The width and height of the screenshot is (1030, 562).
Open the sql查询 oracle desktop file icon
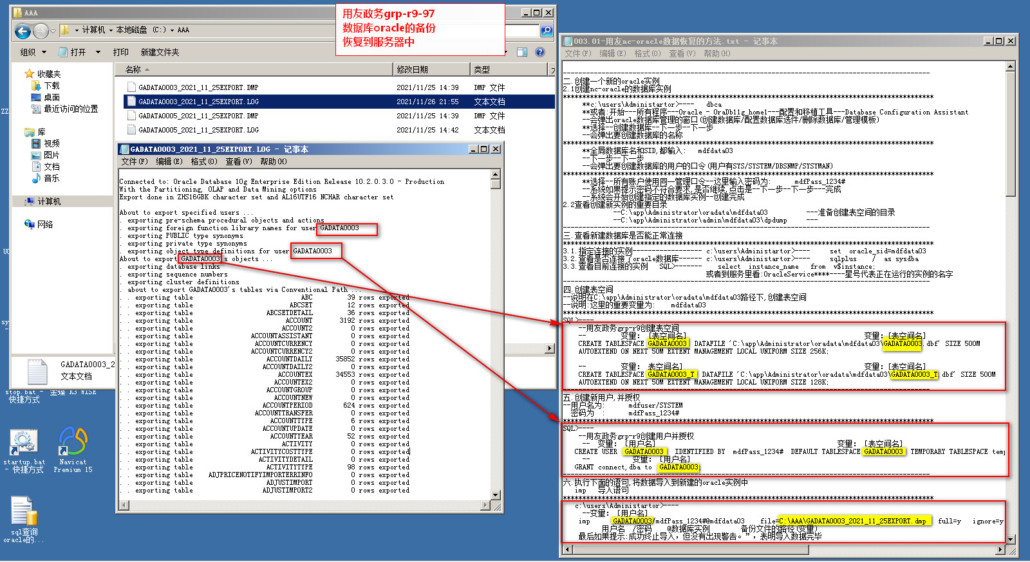(x=23, y=512)
